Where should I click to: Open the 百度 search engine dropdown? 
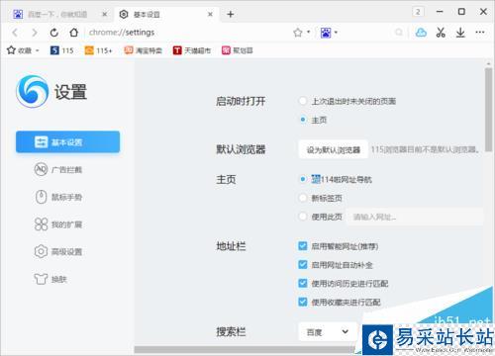point(328,332)
